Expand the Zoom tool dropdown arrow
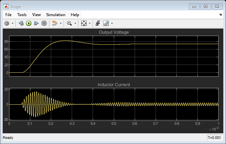Screen dimensions: 226x144 [75, 24]
